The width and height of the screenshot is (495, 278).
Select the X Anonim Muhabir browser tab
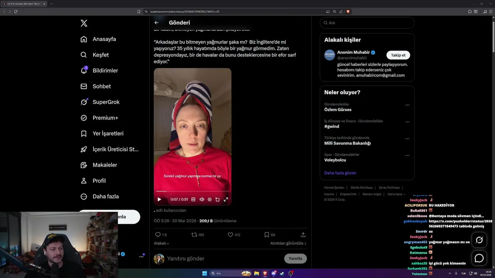(24, 4)
